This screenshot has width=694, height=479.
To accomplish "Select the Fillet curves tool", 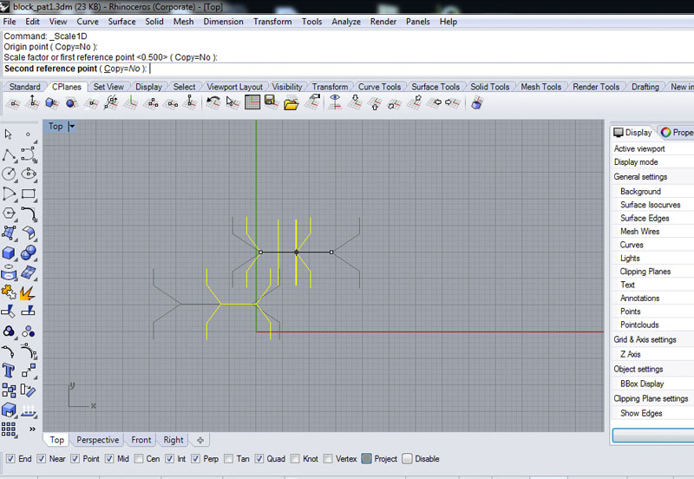I will point(29,213).
